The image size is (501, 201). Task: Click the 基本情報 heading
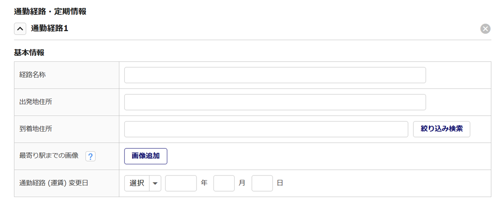(29, 52)
